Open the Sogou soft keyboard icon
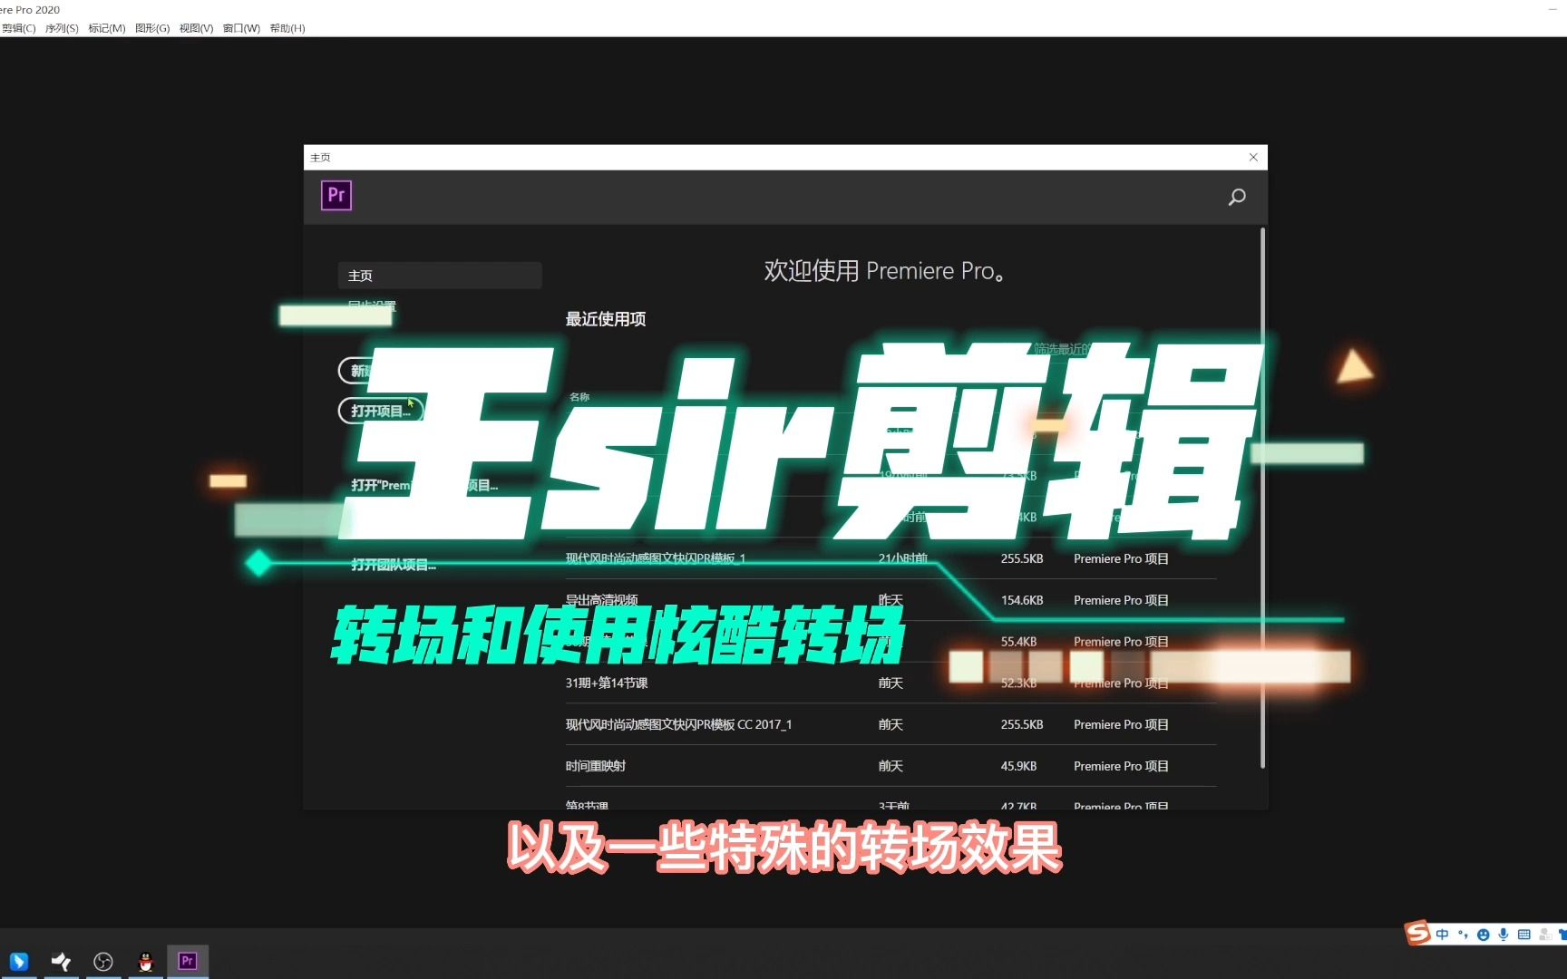1567x979 pixels. point(1524,935)
